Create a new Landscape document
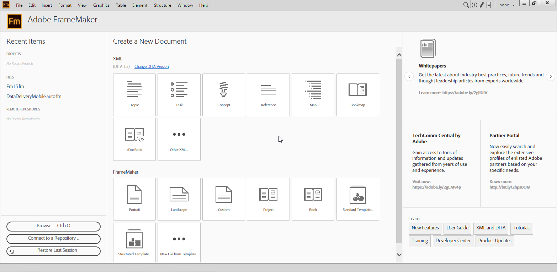Image resolution: width=557 pixels, height=272 pixels. coord(179,199)
